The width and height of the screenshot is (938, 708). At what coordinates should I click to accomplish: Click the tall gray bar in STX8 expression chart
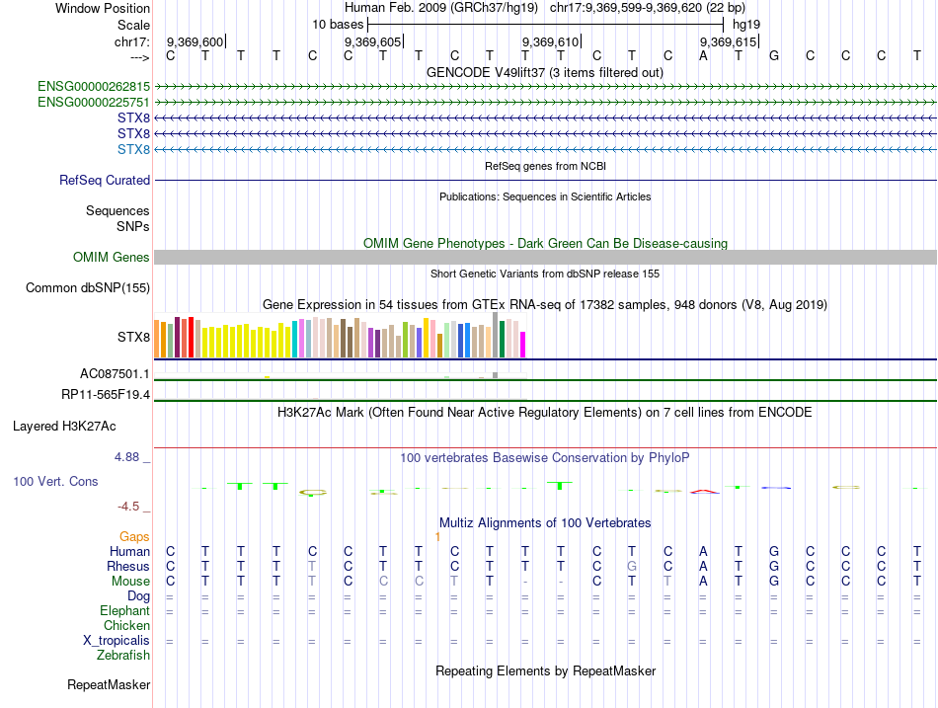495,335
